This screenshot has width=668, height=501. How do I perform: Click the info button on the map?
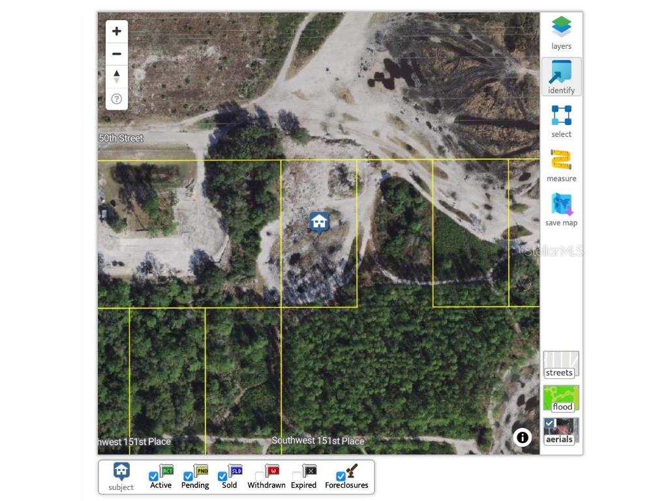click(x=522, y=438)
